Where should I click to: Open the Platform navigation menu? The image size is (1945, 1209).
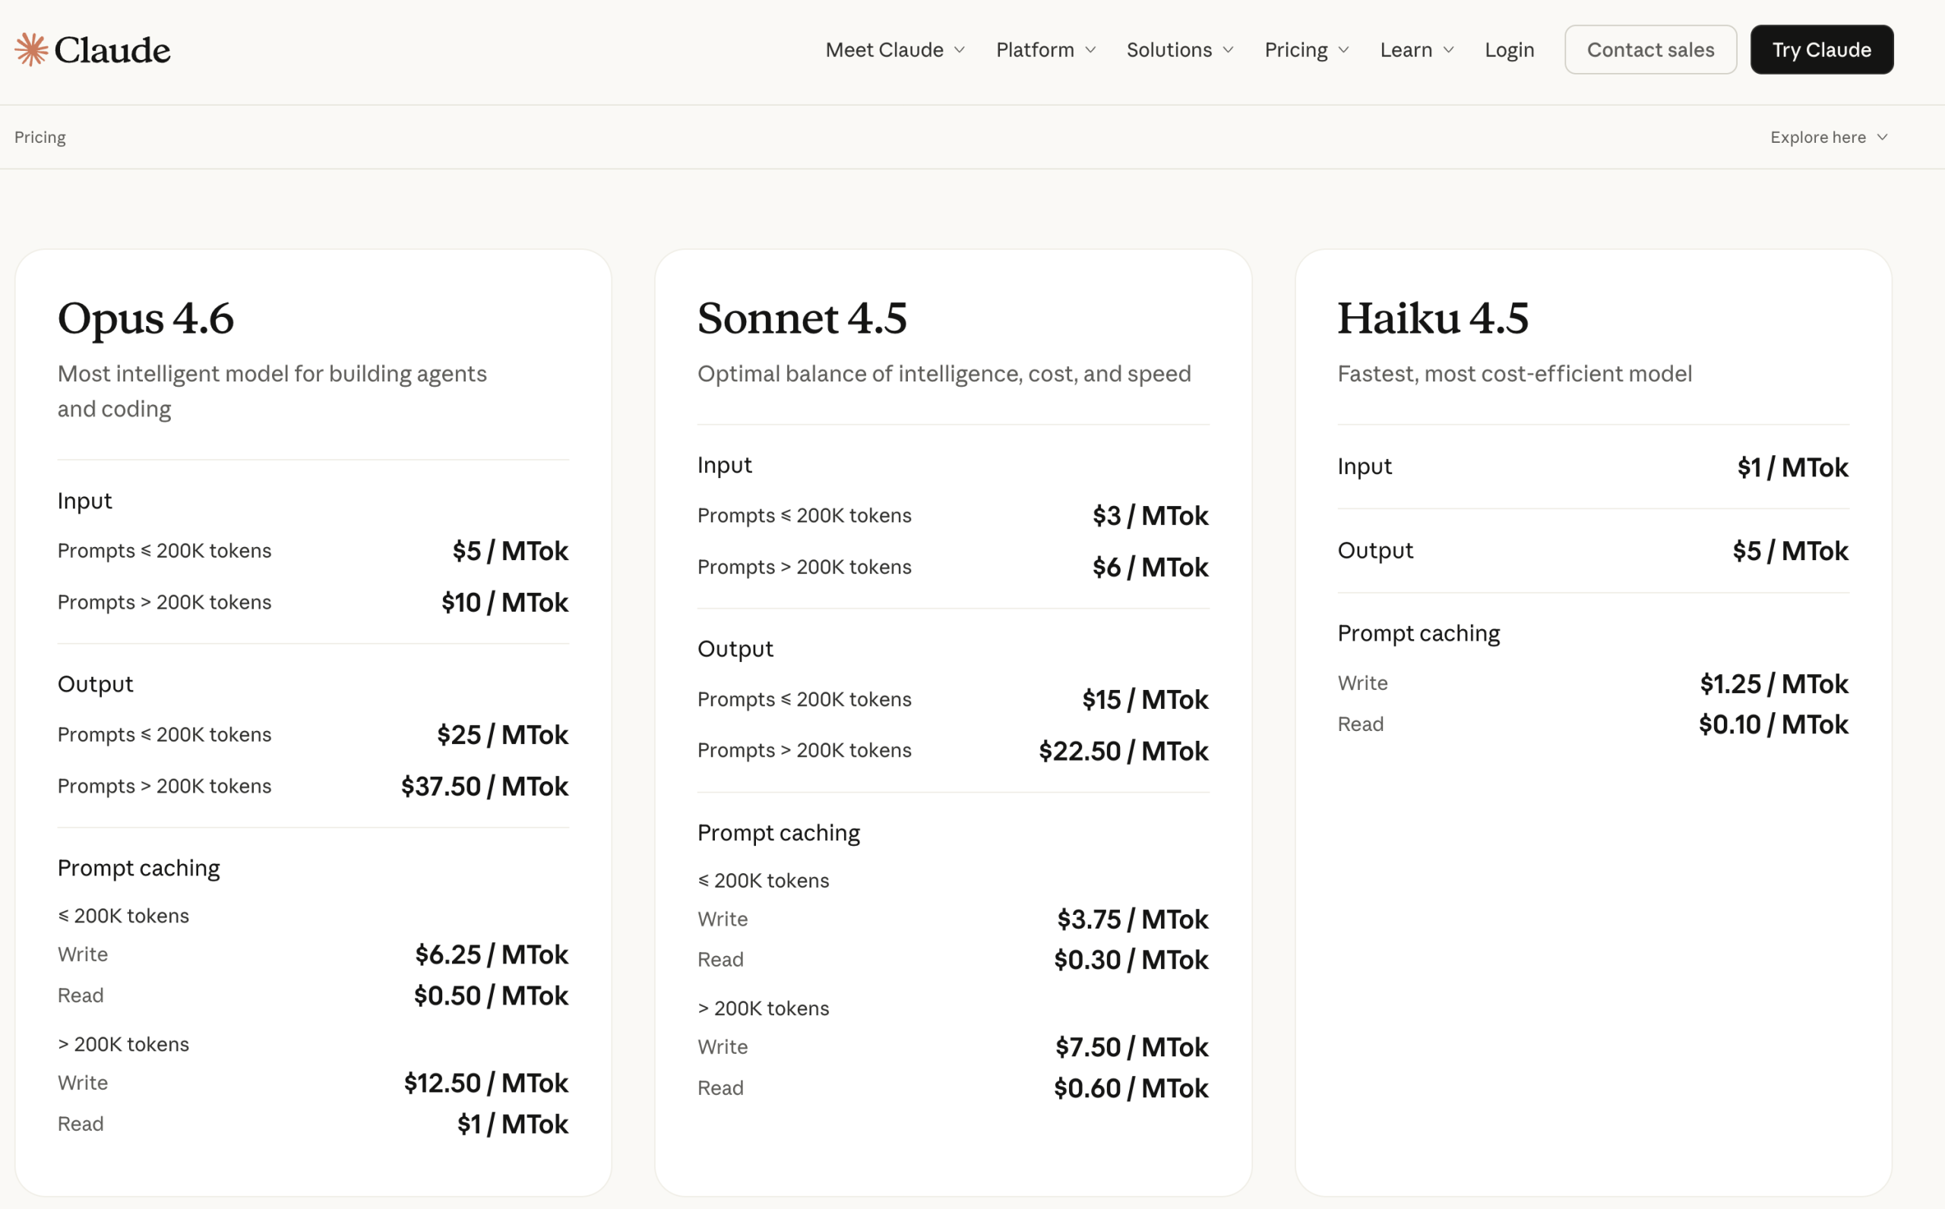(1035, 49)
